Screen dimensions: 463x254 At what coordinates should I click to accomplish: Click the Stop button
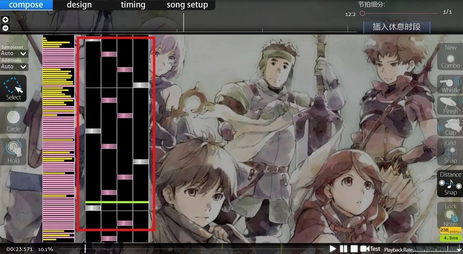(x=354, y=249)
